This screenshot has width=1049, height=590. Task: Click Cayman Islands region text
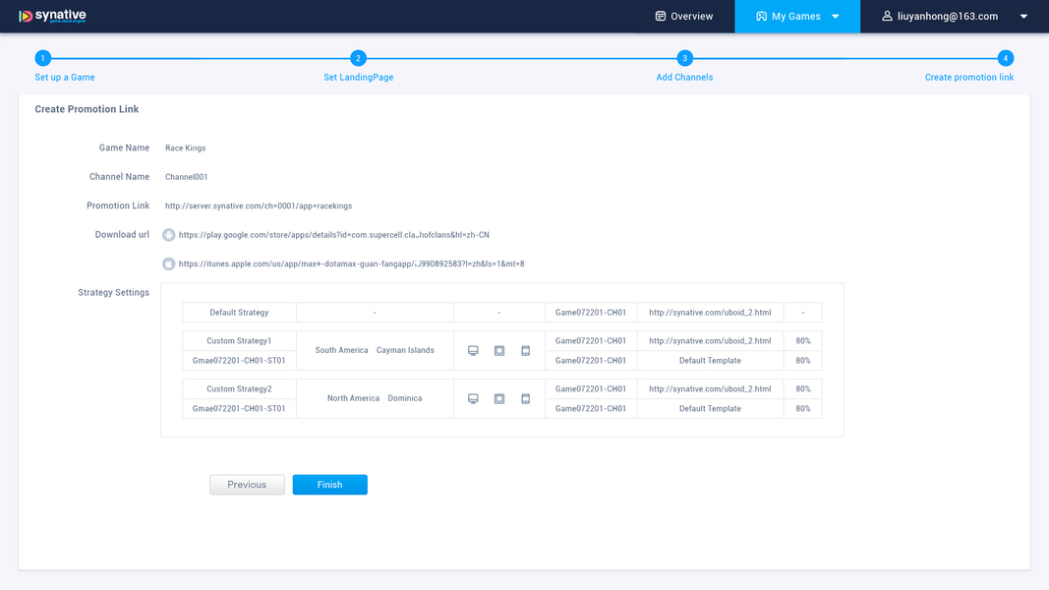405,350
